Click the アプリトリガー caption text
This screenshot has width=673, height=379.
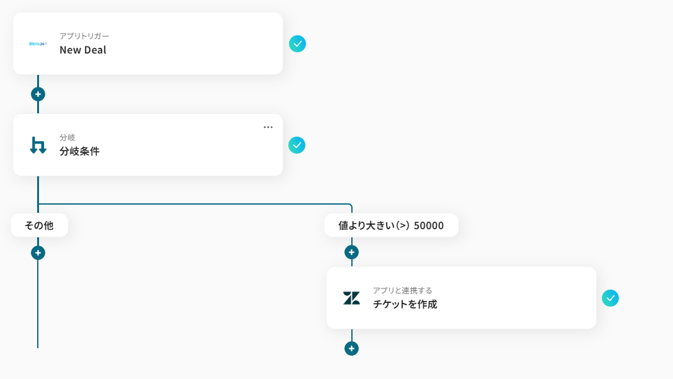[x=84, y=36]
